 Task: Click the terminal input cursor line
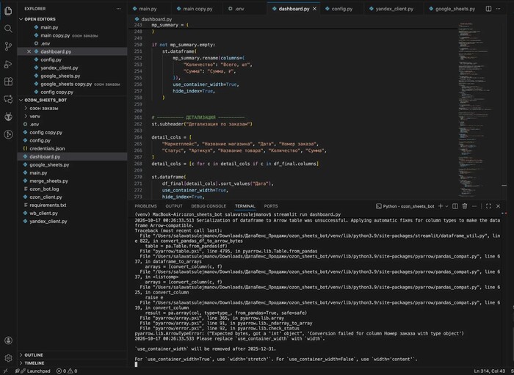(136, 364)
